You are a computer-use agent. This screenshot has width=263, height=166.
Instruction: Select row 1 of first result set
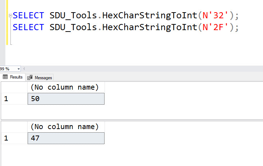pyautogui.click(x=14, y=99)
